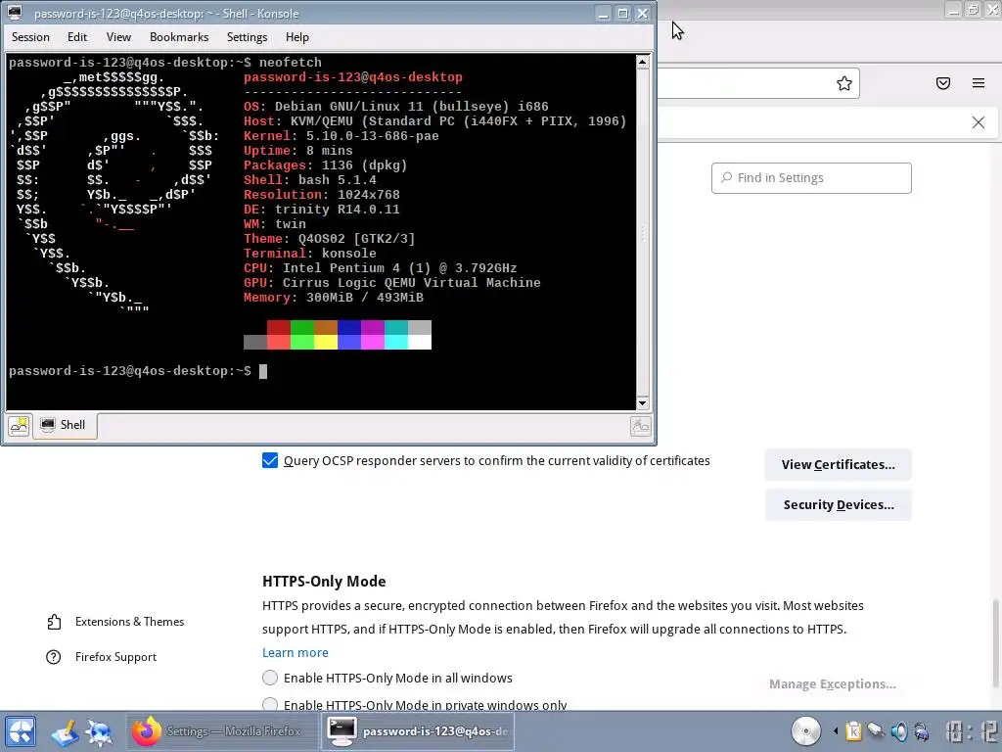Click the Kernel line in neofetch output
The width and height of the screenshot is (1002, 752).
(x=342, y=135)
